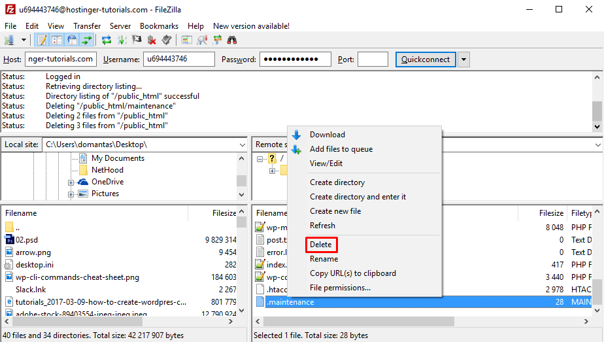Collapse the remote root '/' node
Viewport: 604px width, 342px height.
tap(260, 159)
